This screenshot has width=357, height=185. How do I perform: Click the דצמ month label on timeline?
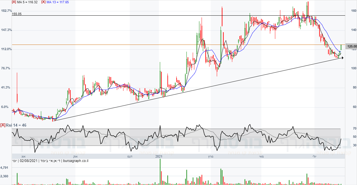point(129,156)
